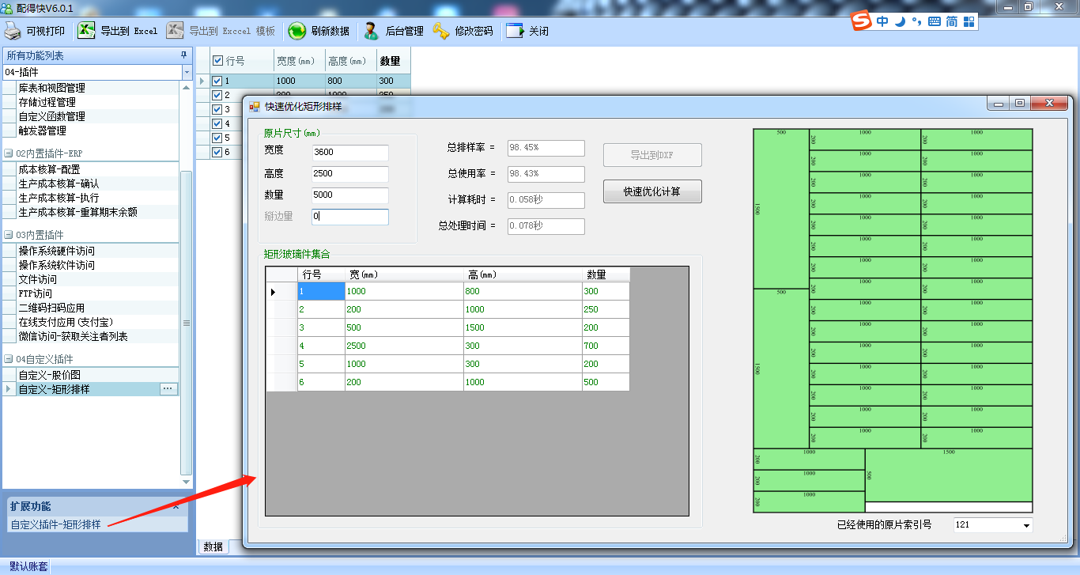Open 触发器管理 item
This screenshot has width=1080, height=575.
43,131
